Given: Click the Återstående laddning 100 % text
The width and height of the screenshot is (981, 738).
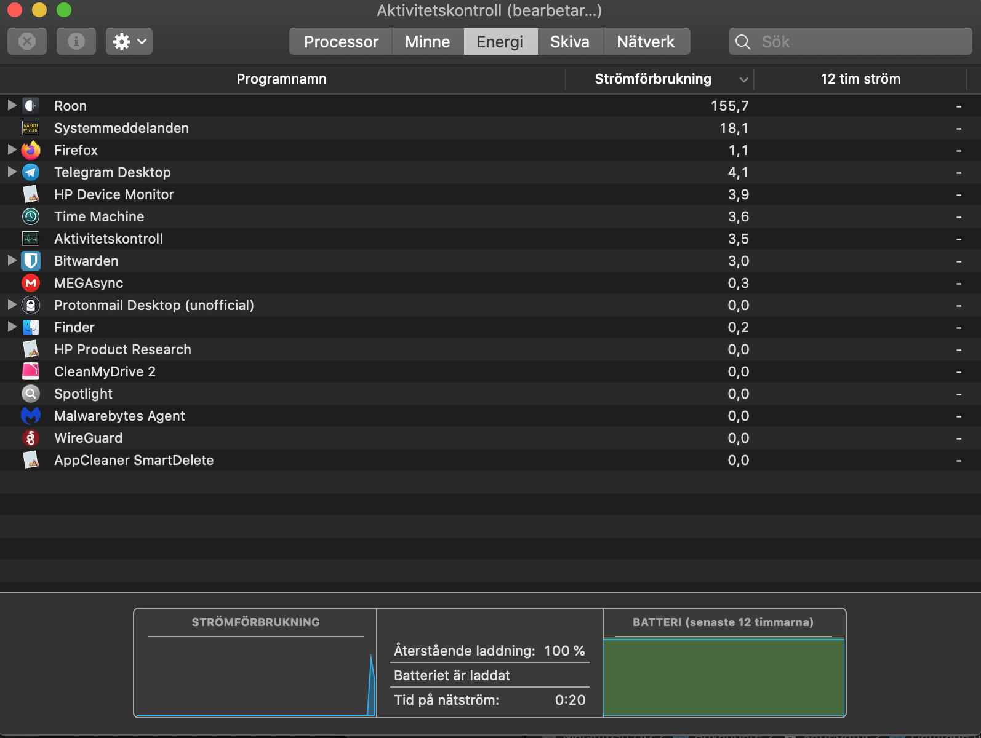Looking at the screenshot, I should (489, 651).
